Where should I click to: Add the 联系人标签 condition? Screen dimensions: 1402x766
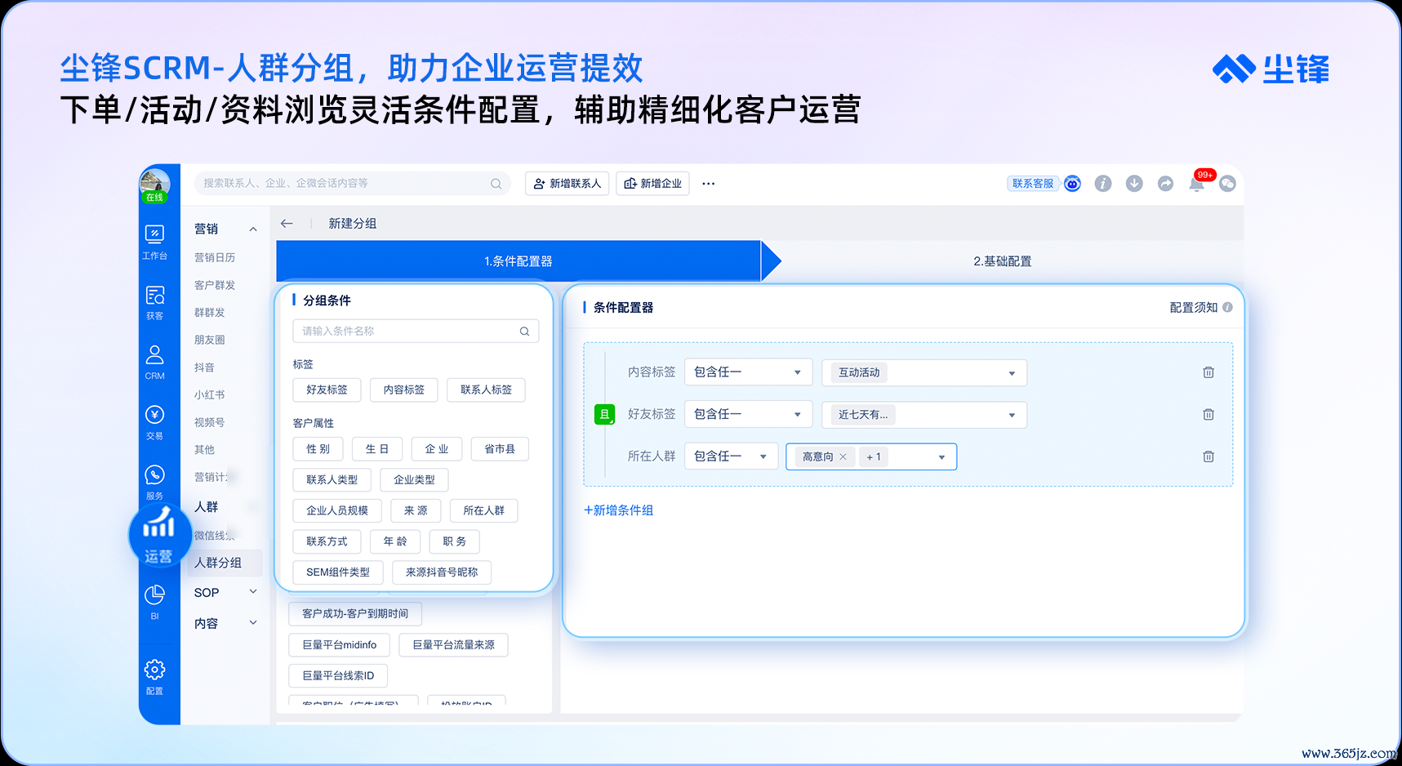[x=487, y=390]
